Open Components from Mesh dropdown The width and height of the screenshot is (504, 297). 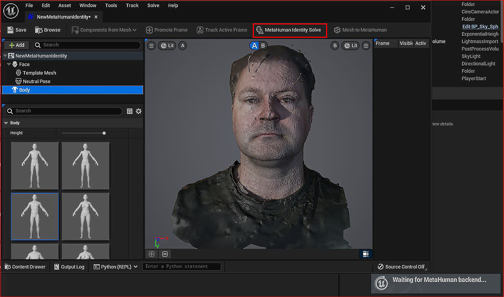104,30
